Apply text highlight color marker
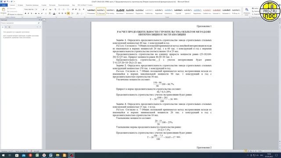The width and height of the screenshot is (281, 158). coord(50,13)
